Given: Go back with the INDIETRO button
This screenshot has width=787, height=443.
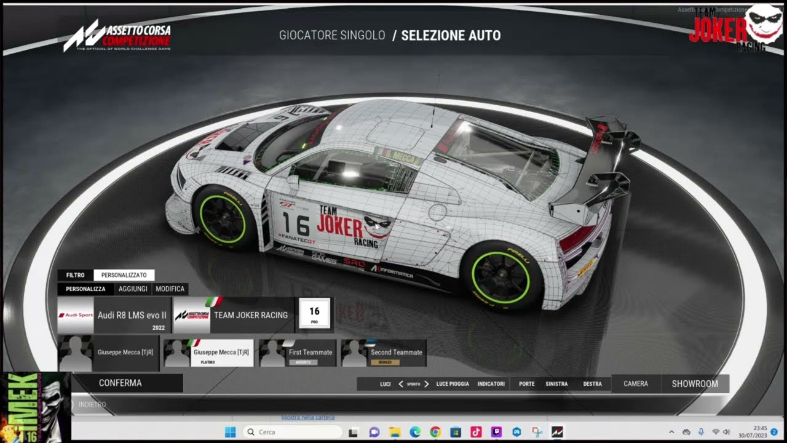Looking at the screenshot, I should 92,404.
